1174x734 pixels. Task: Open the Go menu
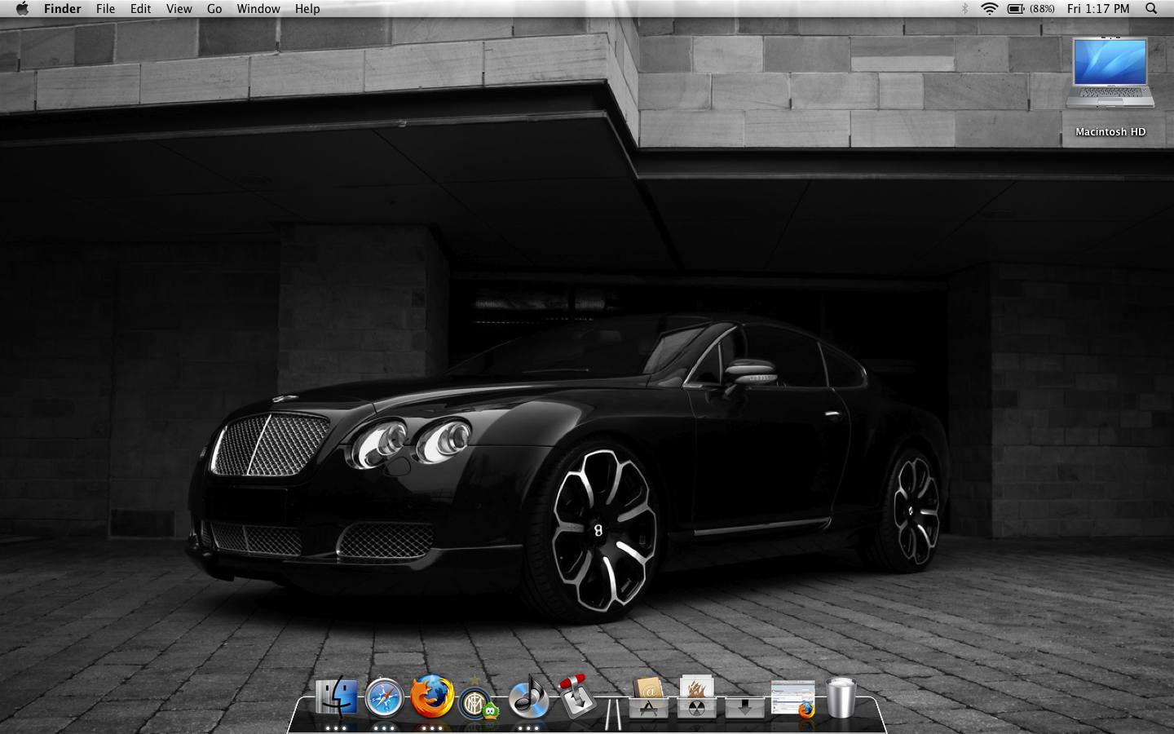click(x=214, y=9)
